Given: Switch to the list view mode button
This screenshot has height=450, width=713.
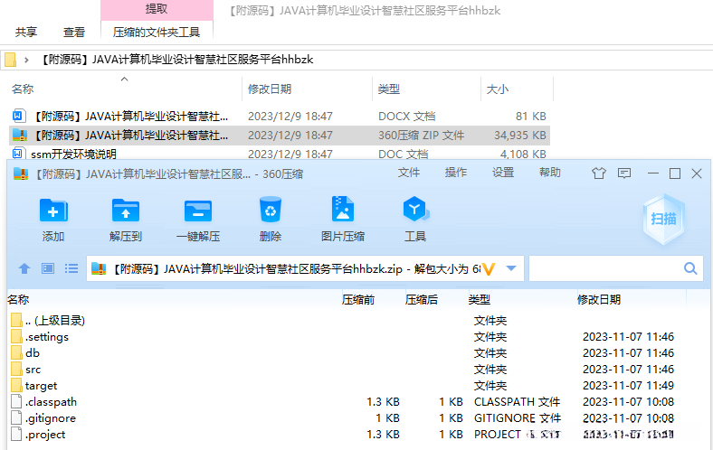Looking at the screenshot, I should tap(71, 268).
